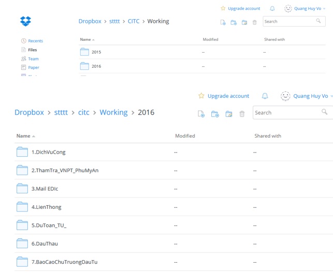Select Files in the sidebar
The image size is (333, 273).
tap(32, 50)
